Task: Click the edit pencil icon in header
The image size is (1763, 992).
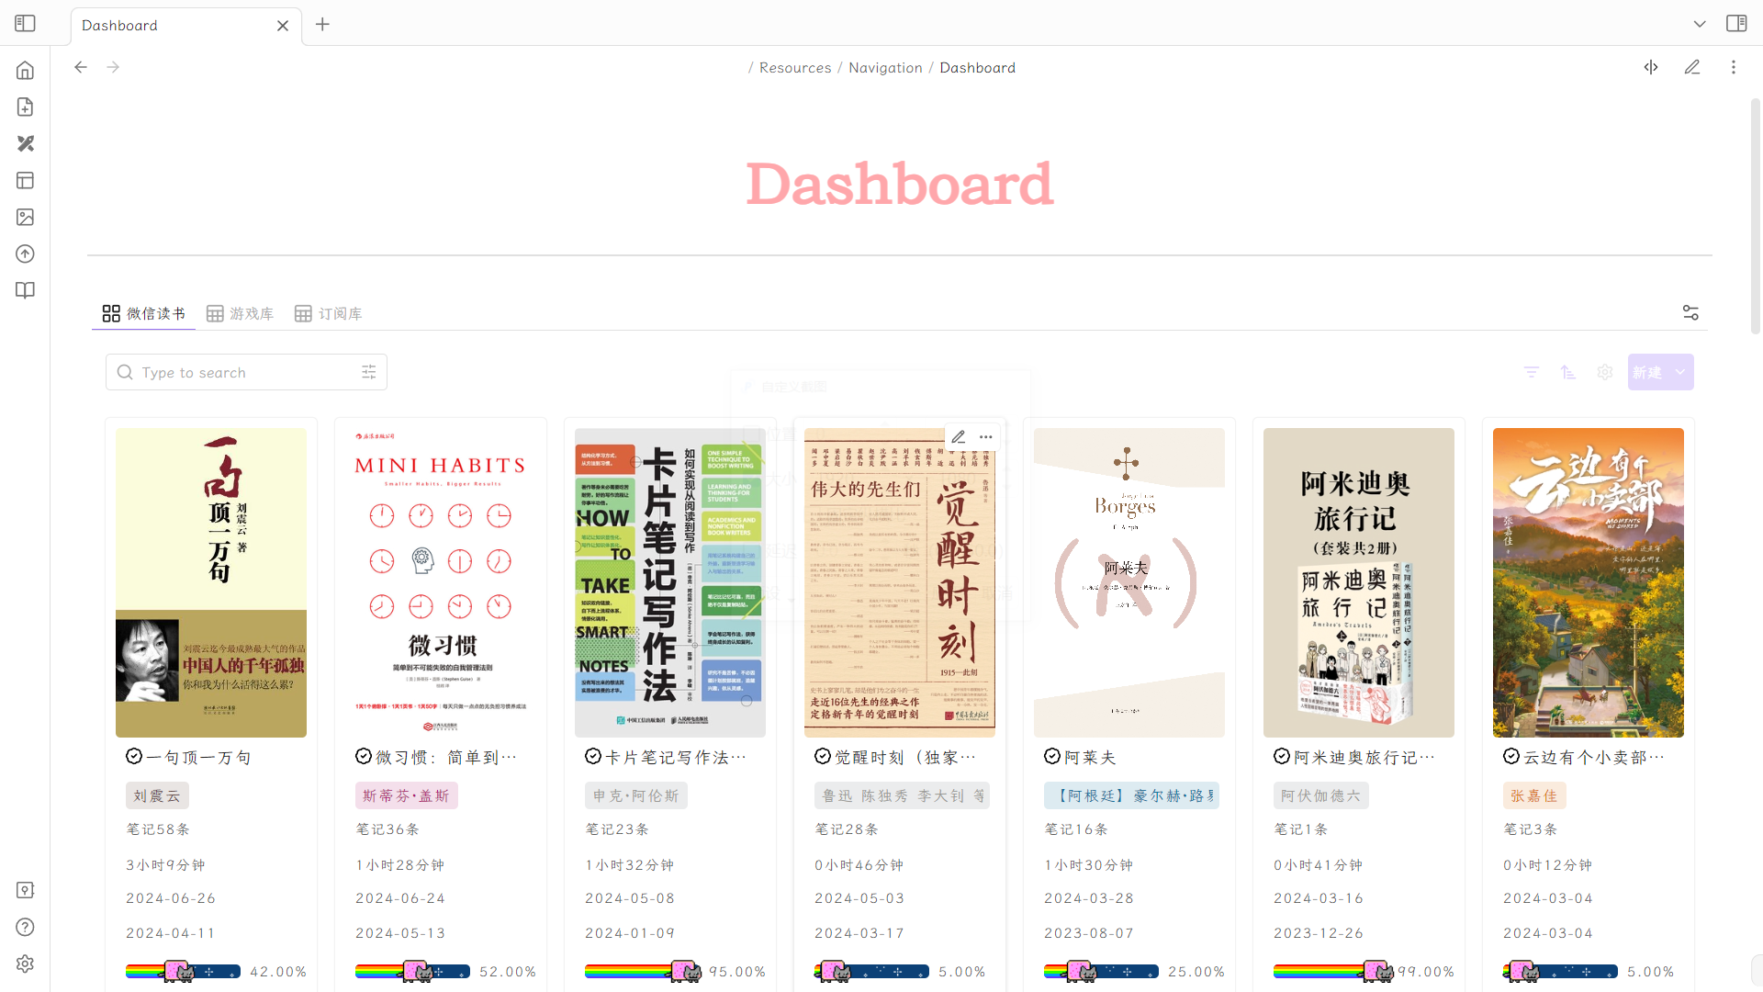Action: pyautogui.click(x=1692, y=67)
